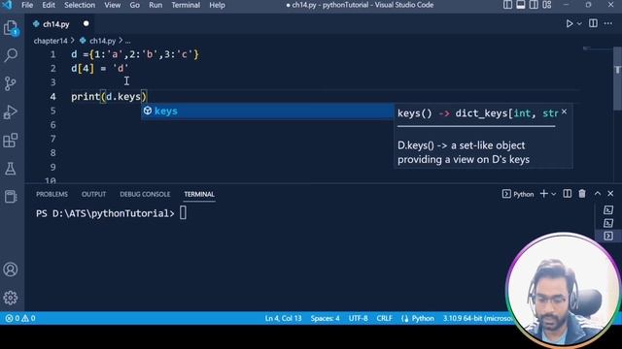The height and width of the screenshot is (349, 622).
Task: Switch to the TERMINAL panel tab
Action: [199, 194]
